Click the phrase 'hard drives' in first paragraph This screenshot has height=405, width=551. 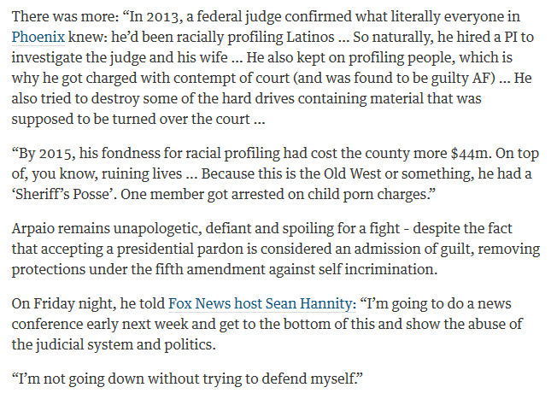click(x=258, y=98)
